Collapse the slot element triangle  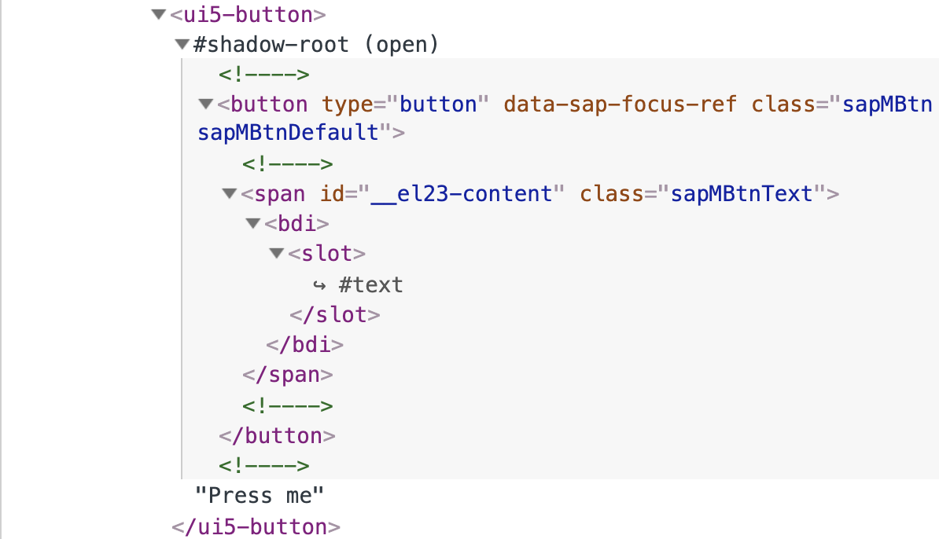(276, 254)
